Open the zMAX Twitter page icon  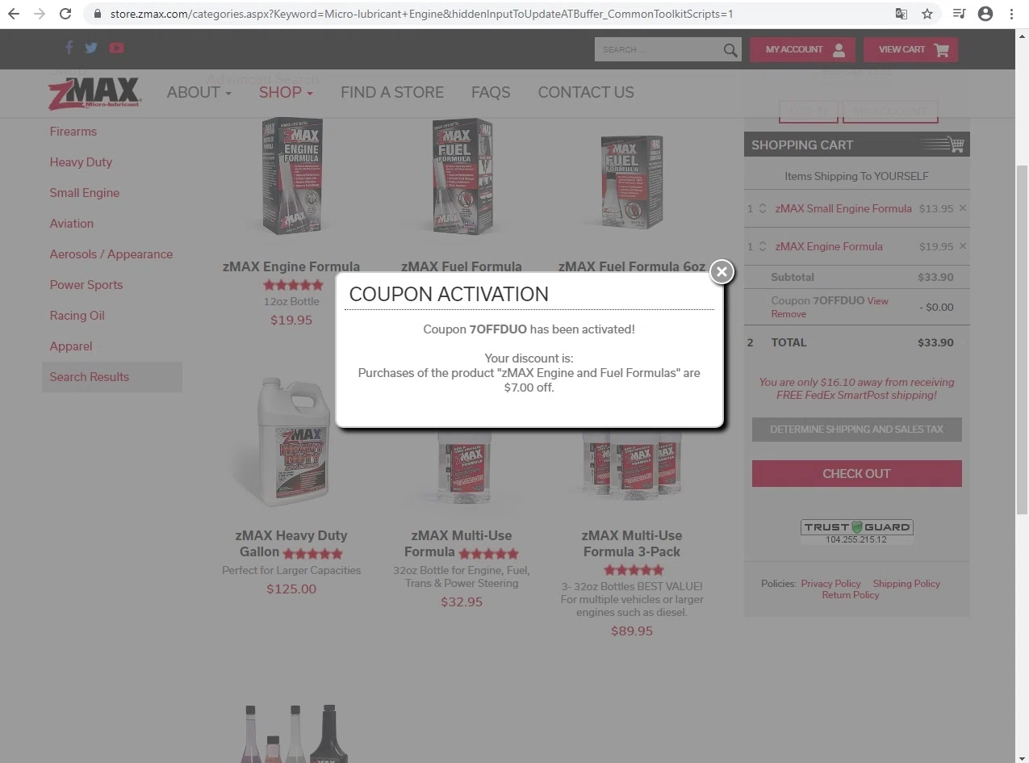[91, 48]
